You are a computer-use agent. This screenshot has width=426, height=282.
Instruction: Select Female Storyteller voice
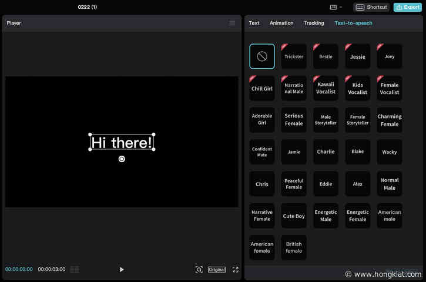(357, 119)
